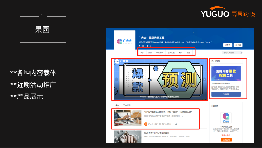The width and height of the screenshot is (262, 148).
Task: Click the orange 立即咨询 button
Action: tap(226, 140)
